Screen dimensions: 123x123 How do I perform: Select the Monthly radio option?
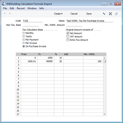click(x=23, y=33)
